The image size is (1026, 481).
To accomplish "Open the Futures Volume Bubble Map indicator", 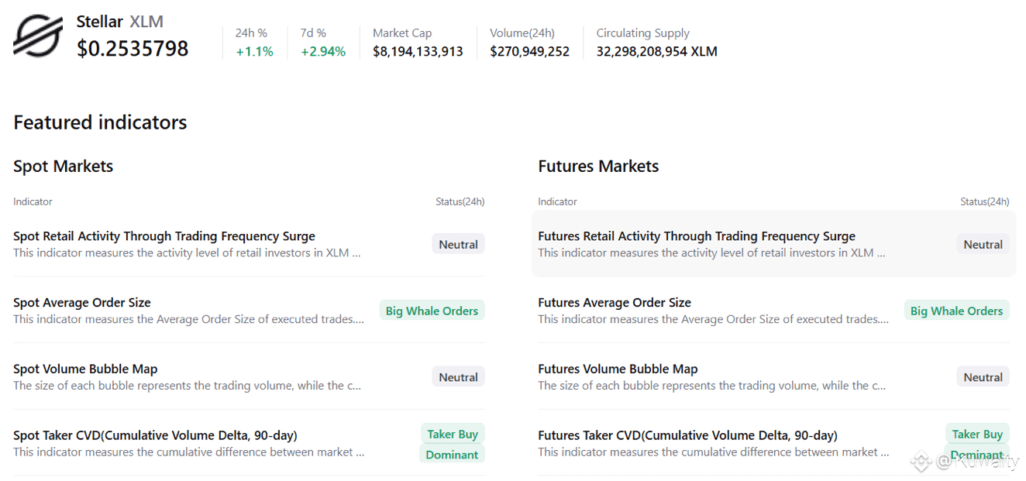I will tap(618, 369).
